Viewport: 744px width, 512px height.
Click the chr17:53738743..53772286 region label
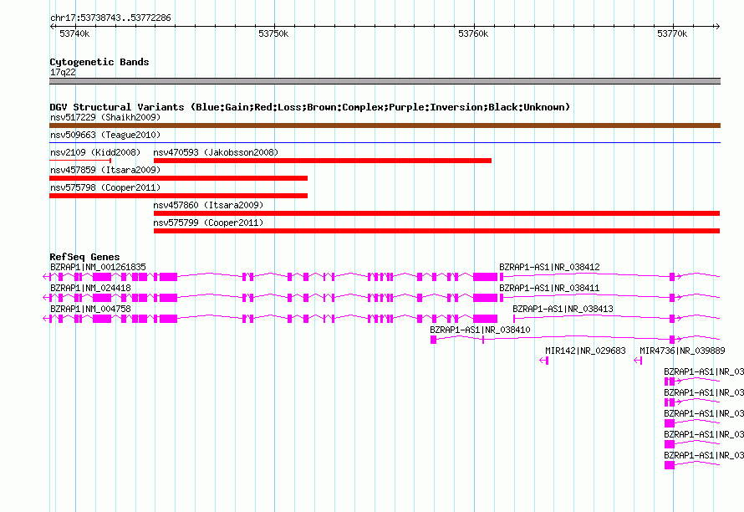pos(110,18)
